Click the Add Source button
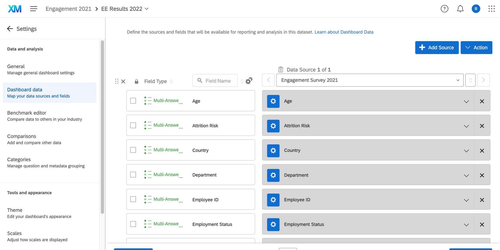The height and width of the screenshot is (250, 500). 436,48
